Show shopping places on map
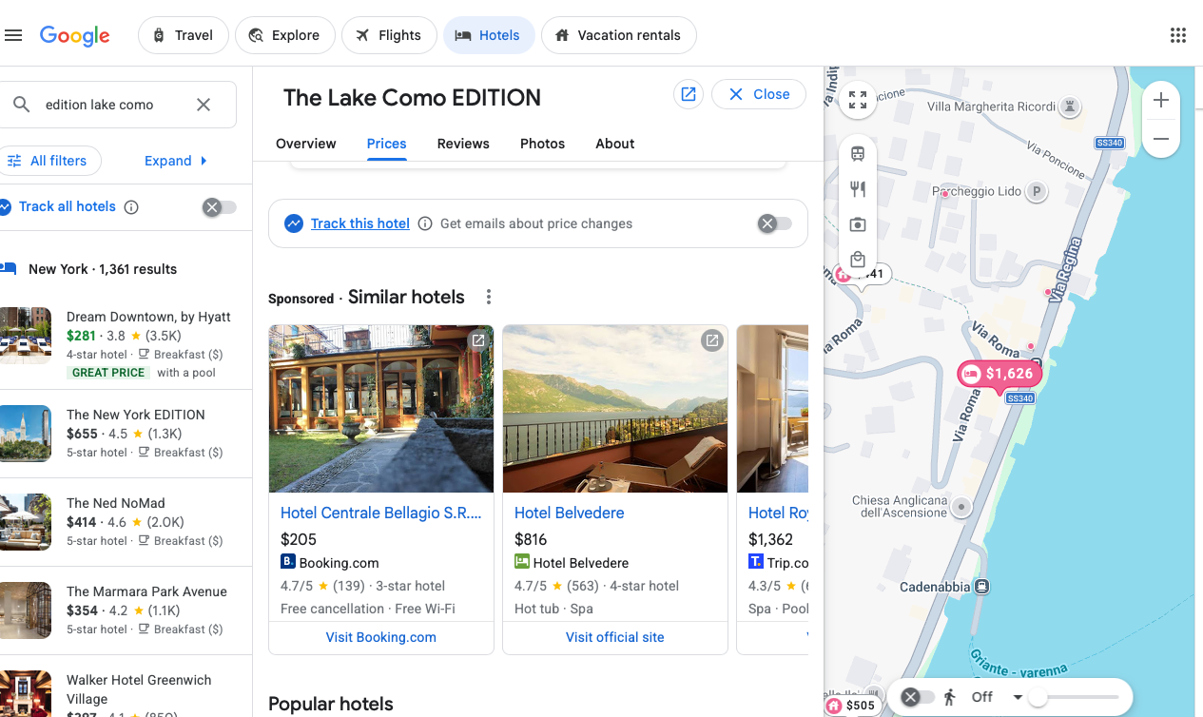Viewport: 1203px width, 717px height. pos(858,260)
